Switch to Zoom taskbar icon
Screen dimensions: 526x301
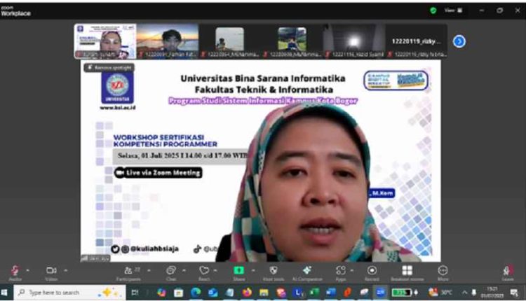380,293
